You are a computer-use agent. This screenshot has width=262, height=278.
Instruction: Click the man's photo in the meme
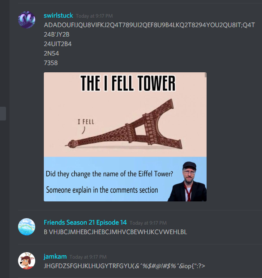[x=188, y=182]
